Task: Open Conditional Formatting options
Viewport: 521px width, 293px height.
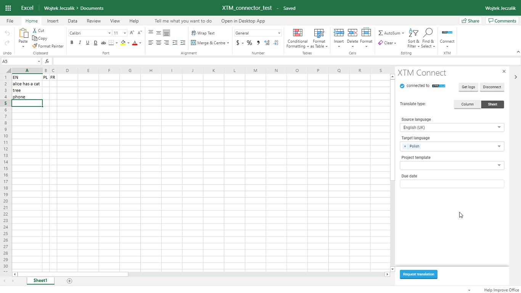Action: 297,38
